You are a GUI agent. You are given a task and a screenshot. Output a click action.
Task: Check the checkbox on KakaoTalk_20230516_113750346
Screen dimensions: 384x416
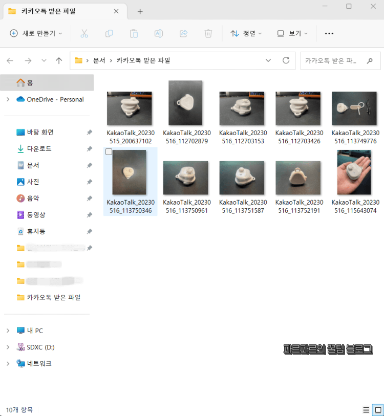[x=109, y=152]
